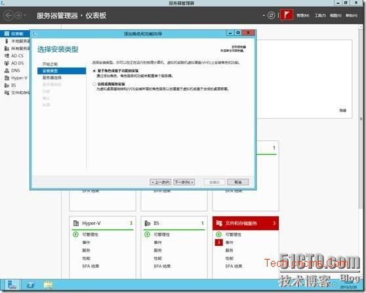Open the 视图(V) menu
The width and height of the screenshot is (366, 293).
(336, 15)
